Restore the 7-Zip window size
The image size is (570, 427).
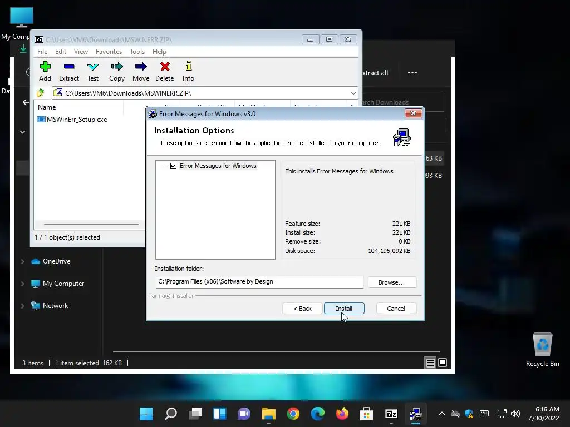click(329, 39)
